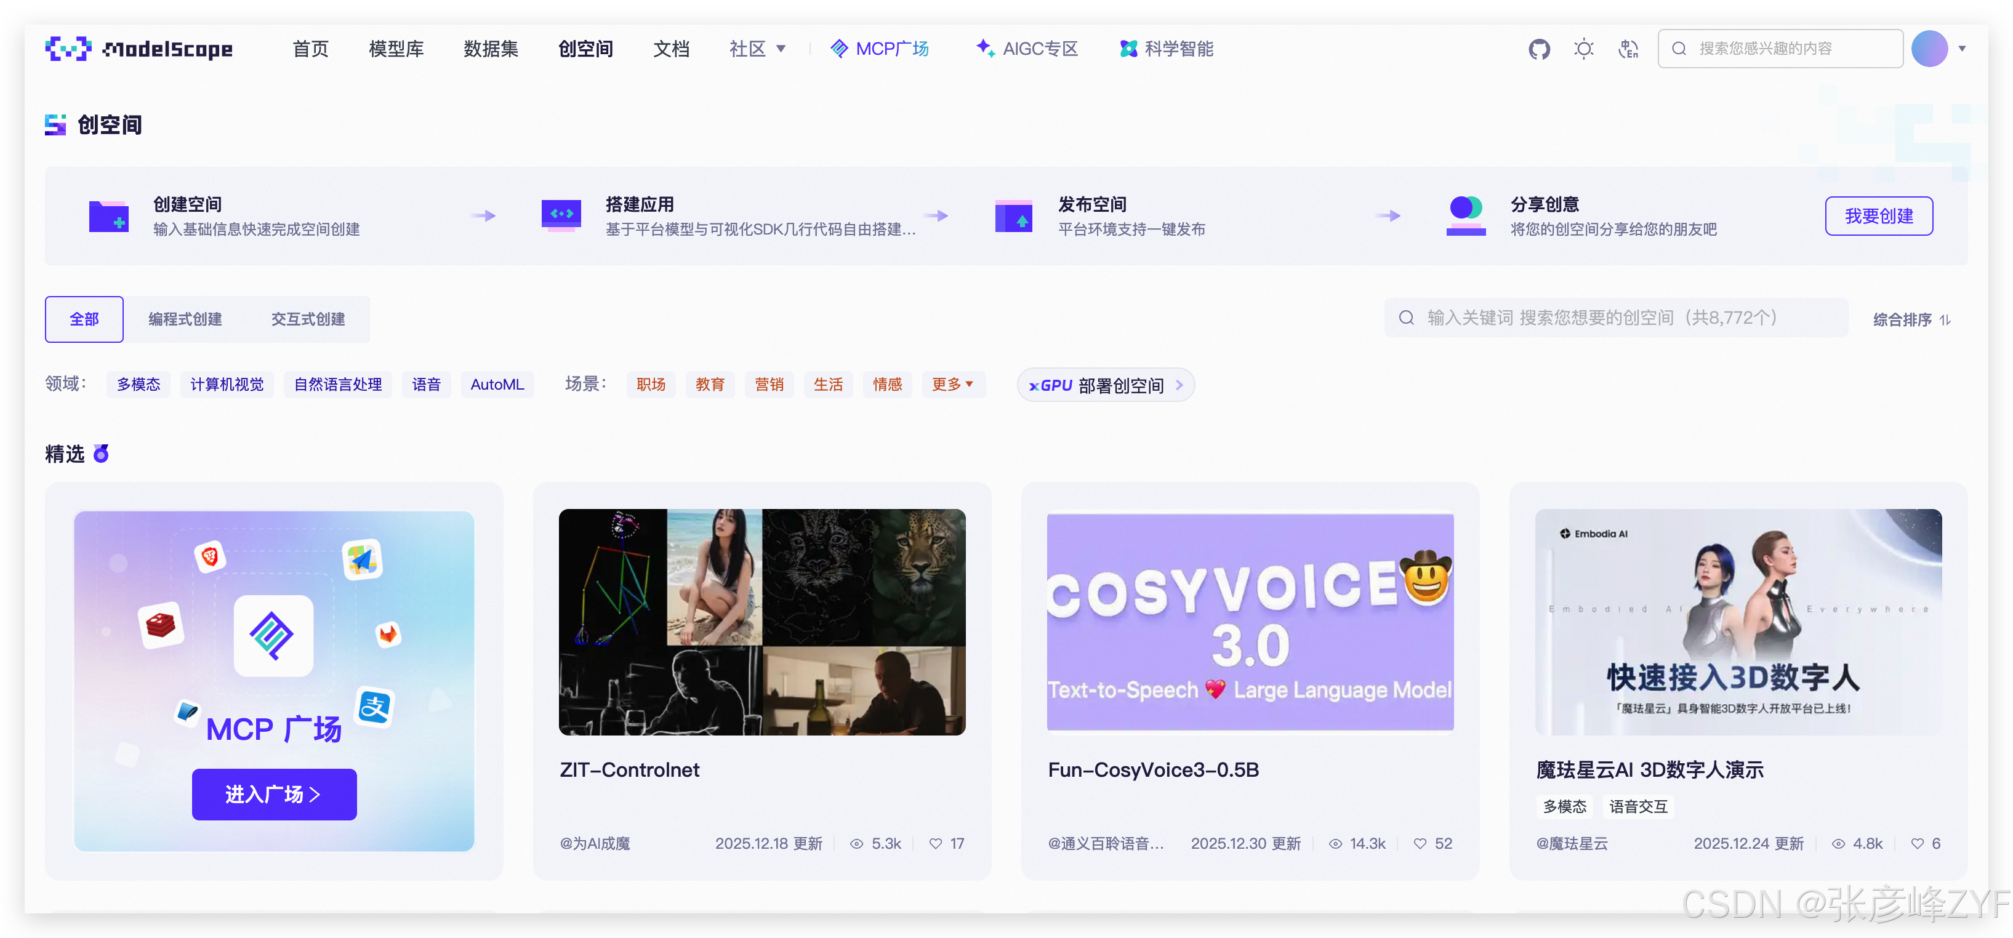Toggle light/dark theme sun icon

point(1583,49)
